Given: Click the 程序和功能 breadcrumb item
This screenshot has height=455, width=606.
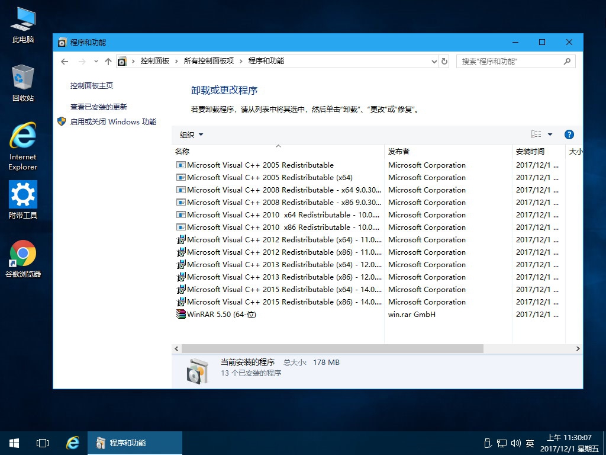Looking at the screenshot, I should (266, 61).
